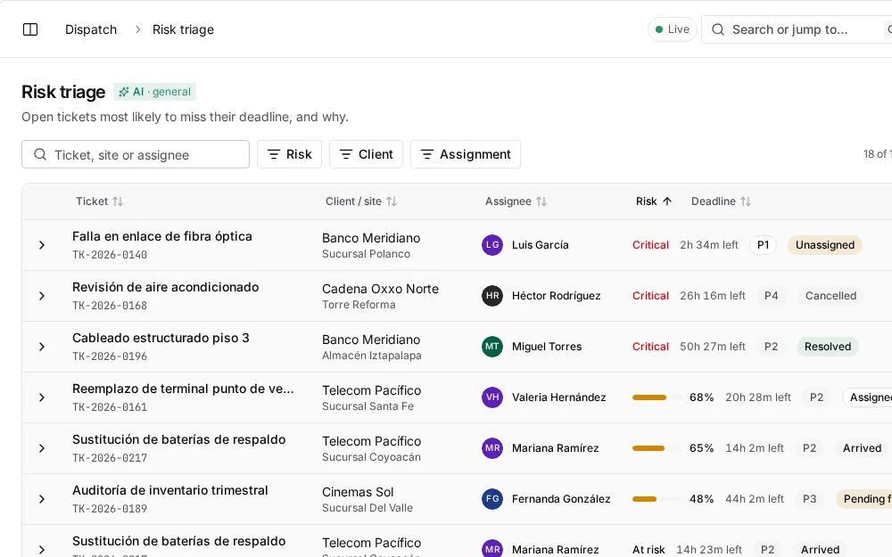The image size is (892, 557).
Task: Click Héctor Rodríguez's HR avatar
Action: pos(492,296)
